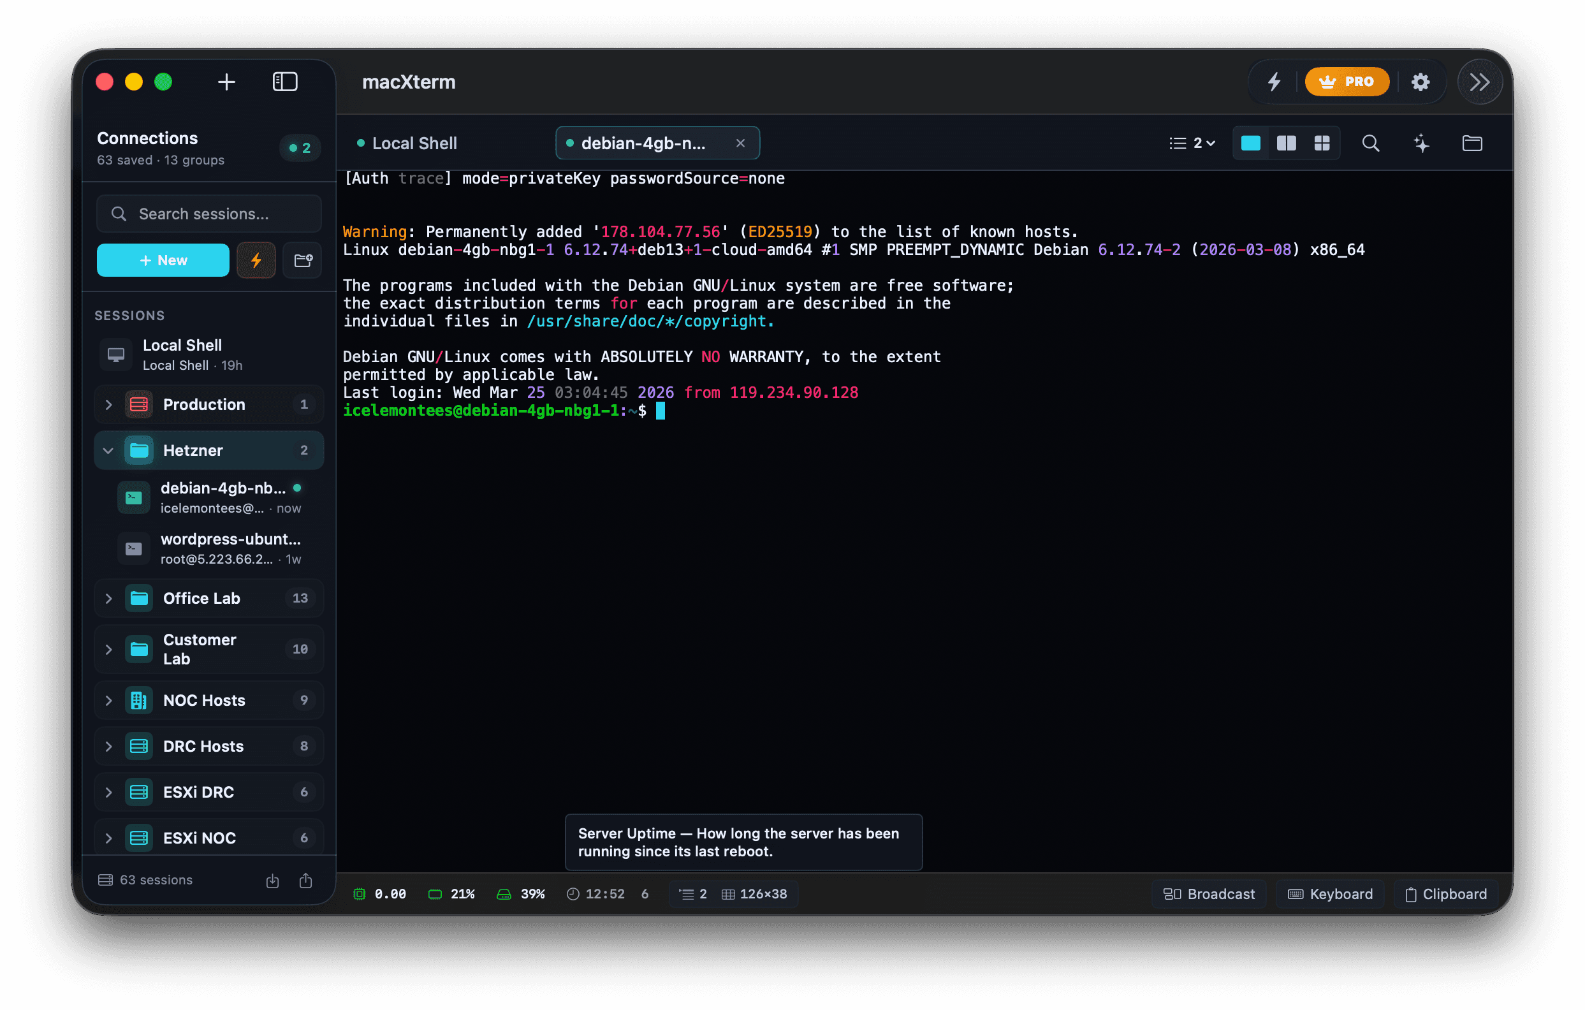
Task: Expand the ESXi DRC group
Action: tap(208, 792)
